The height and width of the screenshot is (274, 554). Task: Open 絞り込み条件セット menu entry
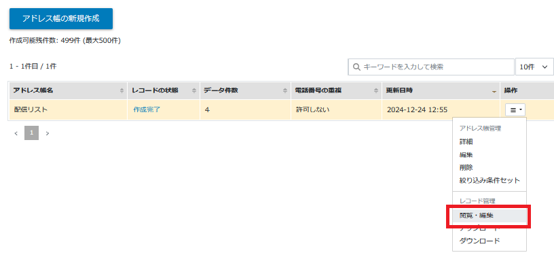(x=489, y=180)
